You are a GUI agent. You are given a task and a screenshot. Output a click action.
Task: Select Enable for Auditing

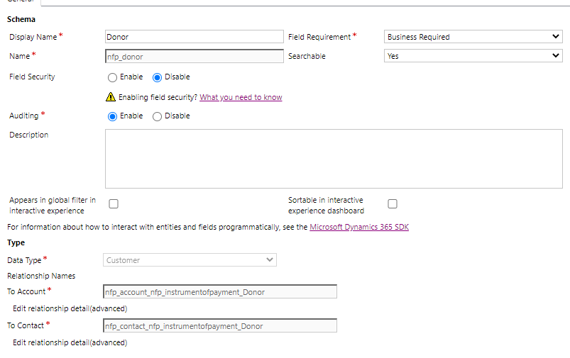(x=113, y=116)
